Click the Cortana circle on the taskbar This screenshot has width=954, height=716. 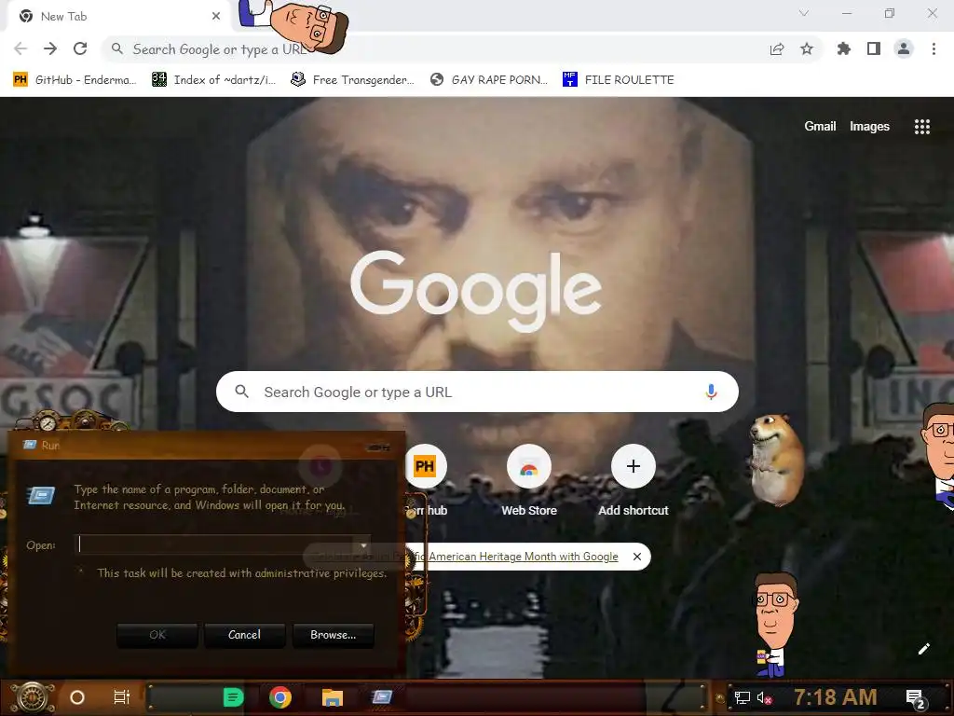coord(77,697)
